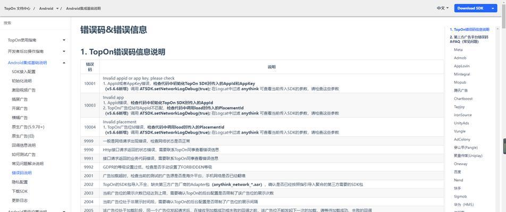Click the 错误码 table column header
This screenshot has height=212, width=506.
coord(90,67)
